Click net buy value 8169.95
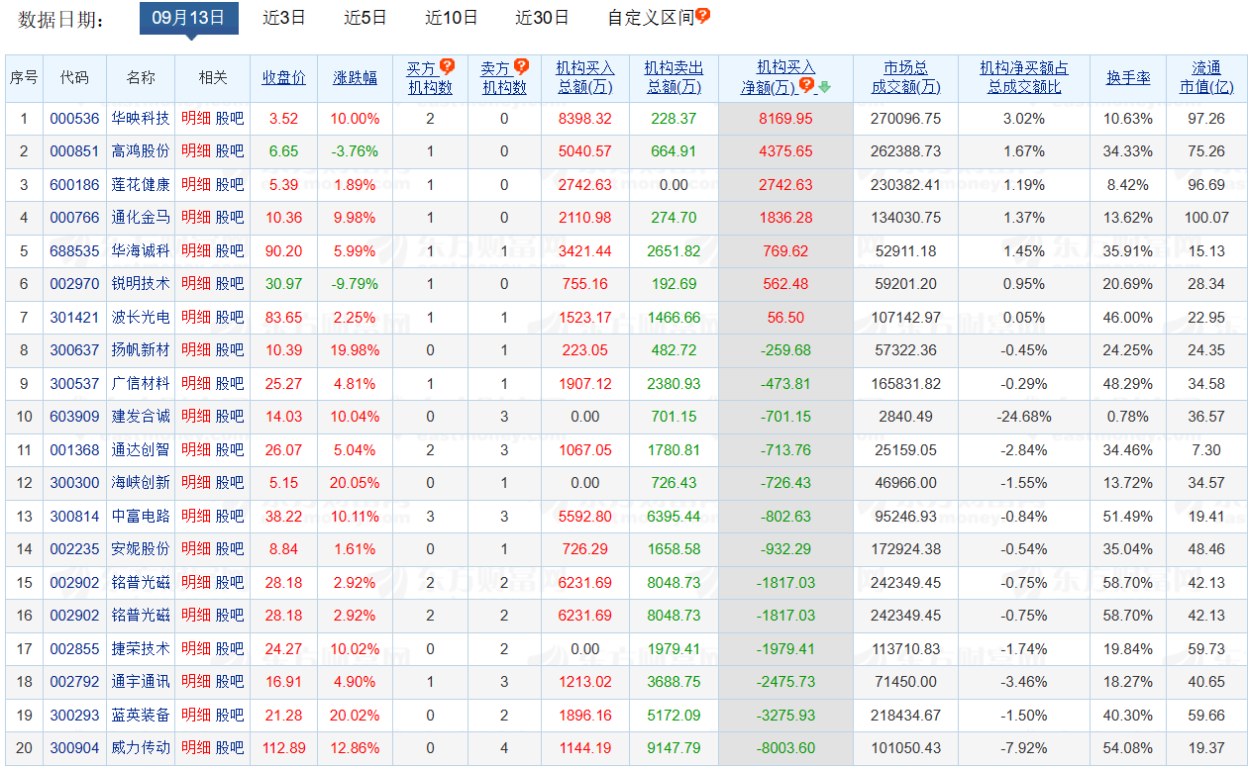1248x769 pixels. click(x=785, y=118)
